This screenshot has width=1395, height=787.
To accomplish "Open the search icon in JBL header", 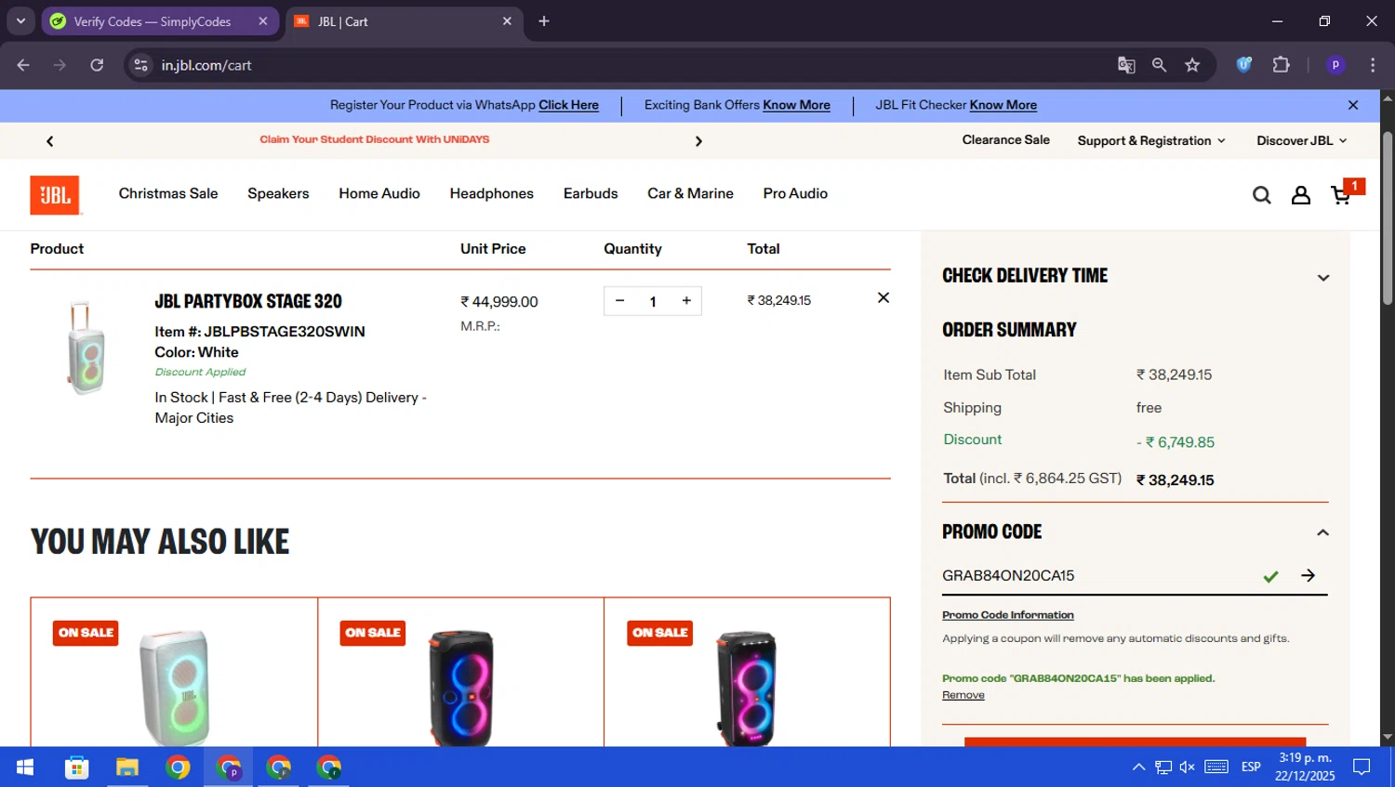I will [x=1261, y=195].
